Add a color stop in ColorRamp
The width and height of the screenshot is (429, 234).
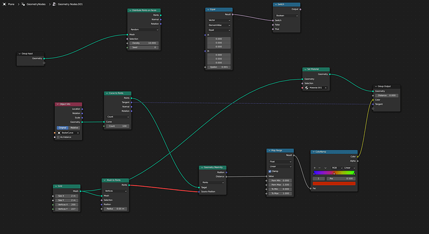pos(315,168)
